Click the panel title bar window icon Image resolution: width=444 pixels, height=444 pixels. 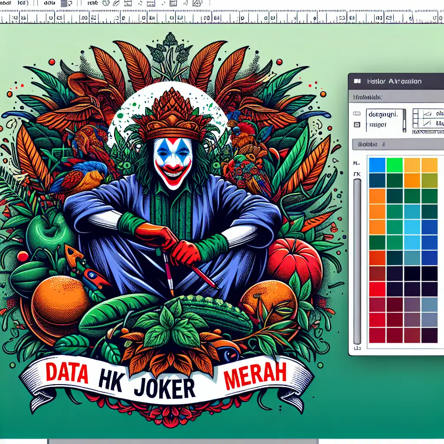click(357, 81)
